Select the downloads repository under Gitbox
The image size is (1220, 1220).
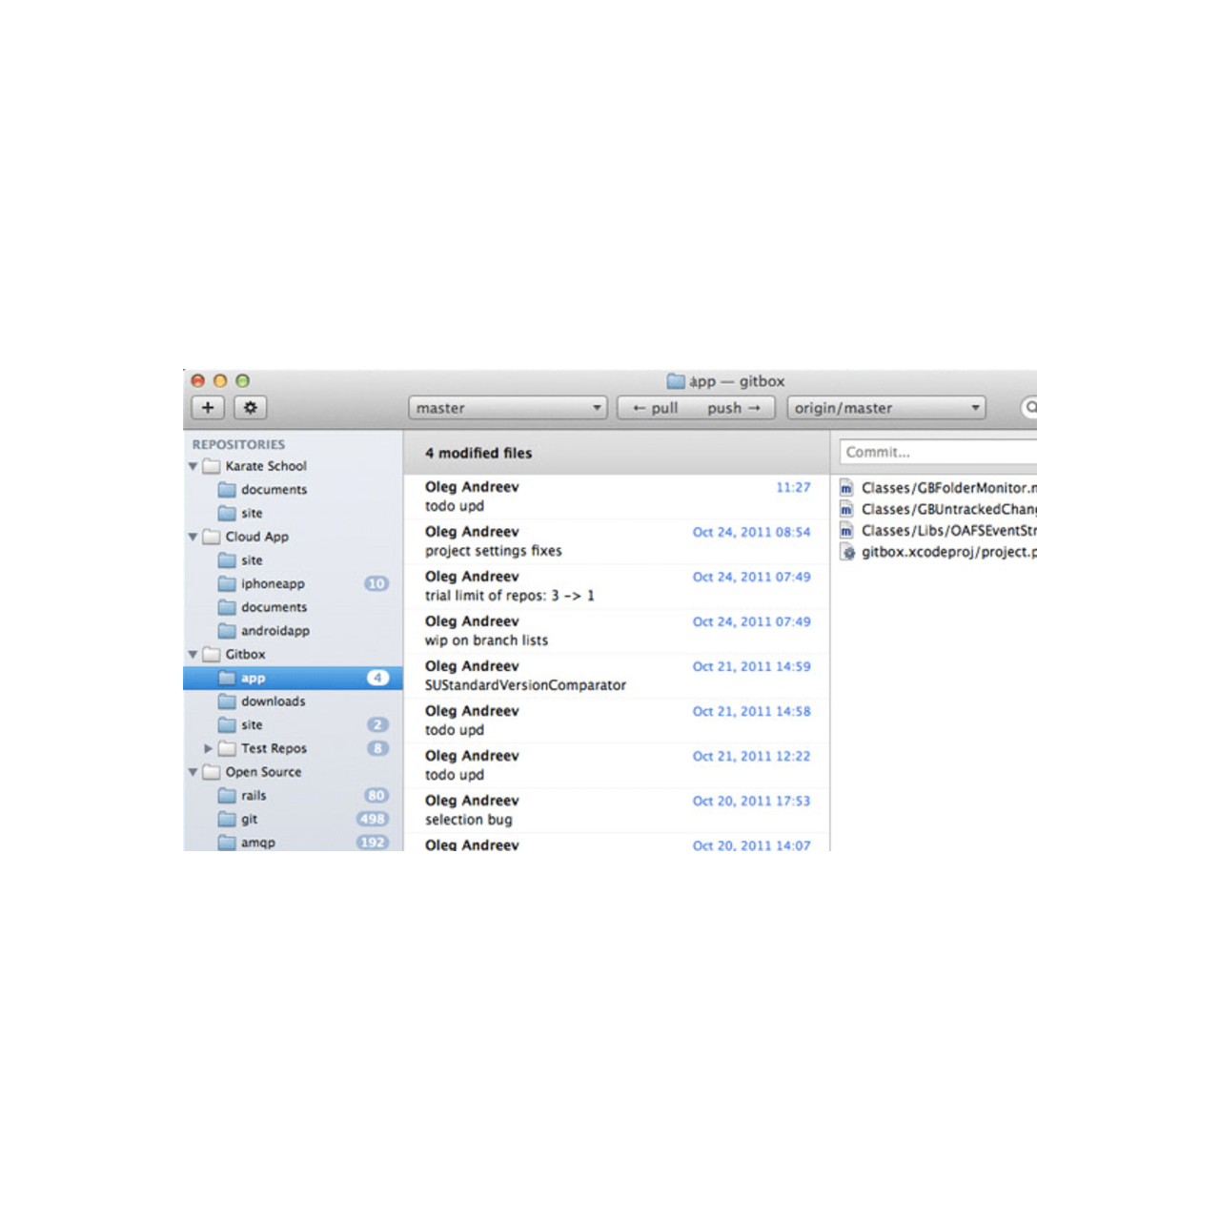[x=274, y=701]
